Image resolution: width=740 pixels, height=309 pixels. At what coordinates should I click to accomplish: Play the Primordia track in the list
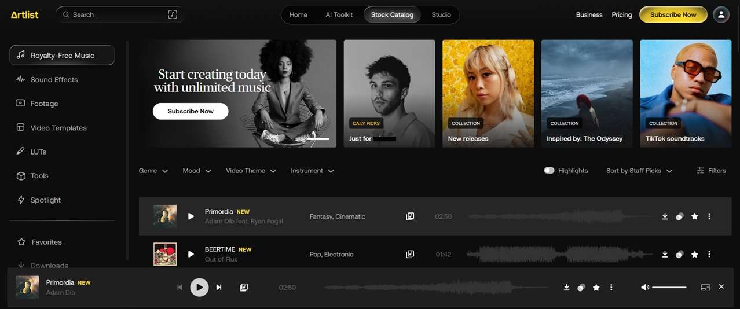tap(191, 216)
